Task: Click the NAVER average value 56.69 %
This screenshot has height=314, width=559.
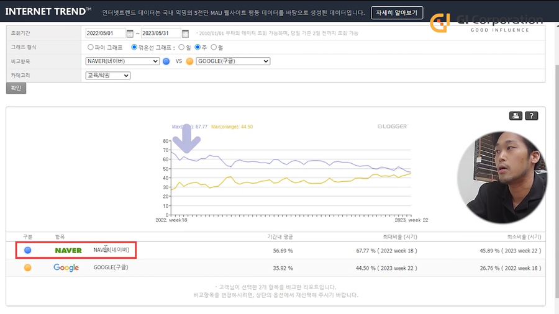Action: point(283,251)
